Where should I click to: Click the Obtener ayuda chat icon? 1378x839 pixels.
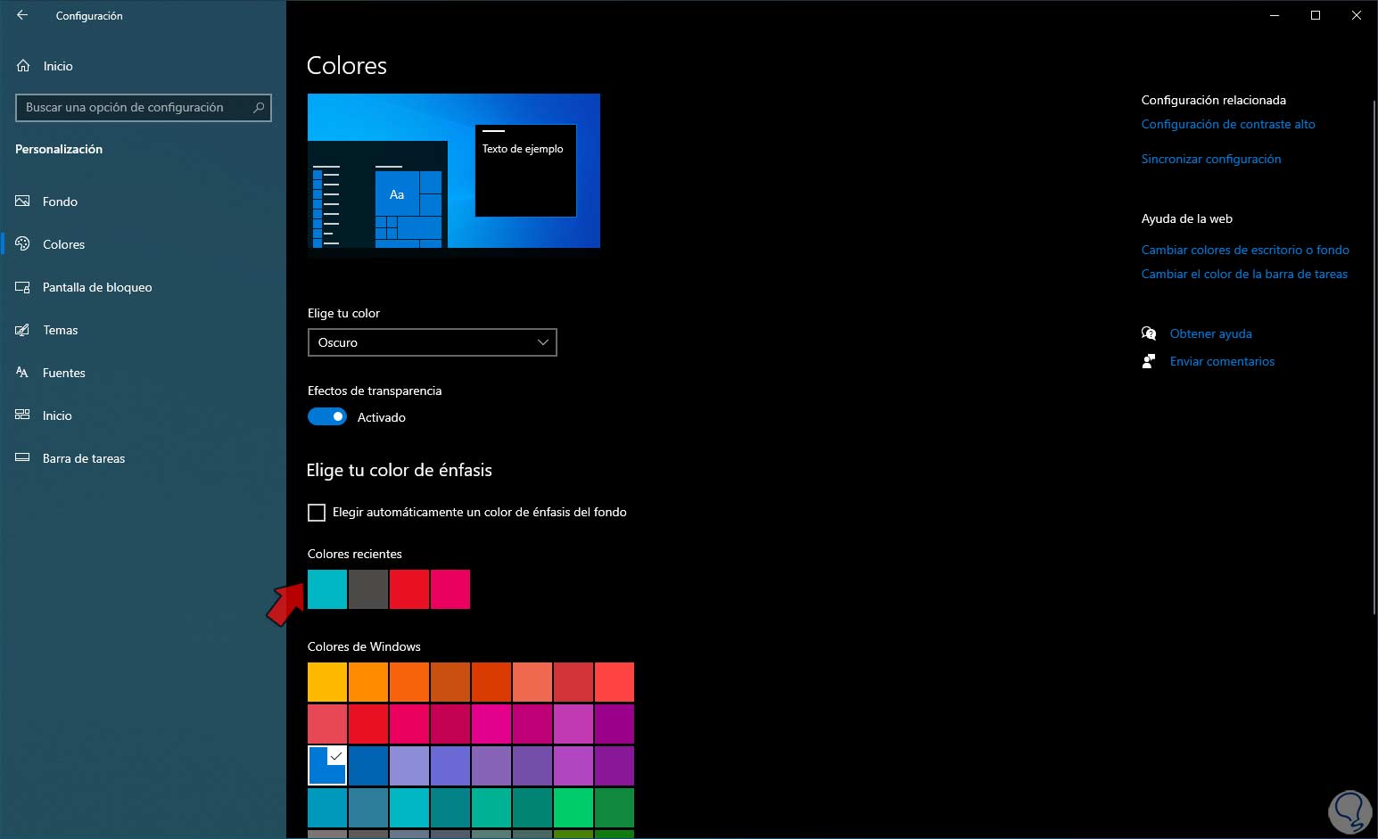[x=1149, y=333]
